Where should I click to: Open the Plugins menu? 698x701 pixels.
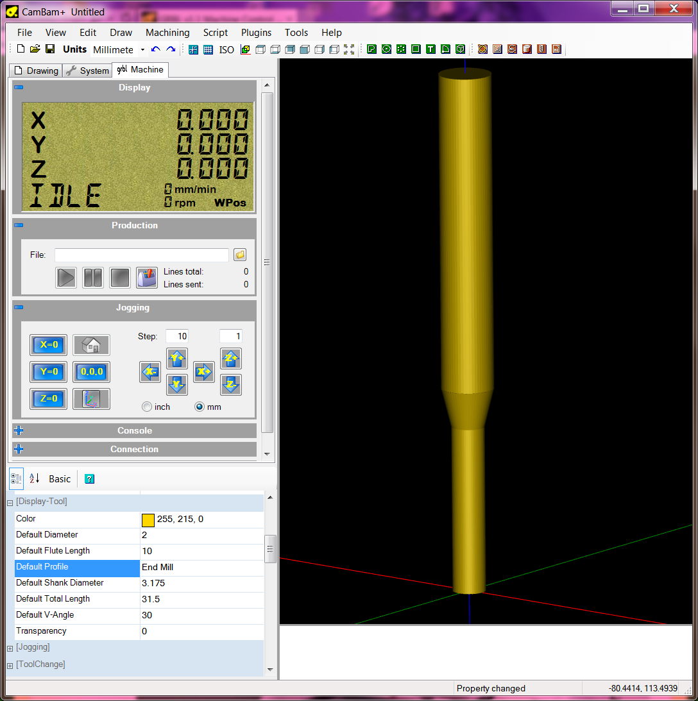click(x=256, y=33)
